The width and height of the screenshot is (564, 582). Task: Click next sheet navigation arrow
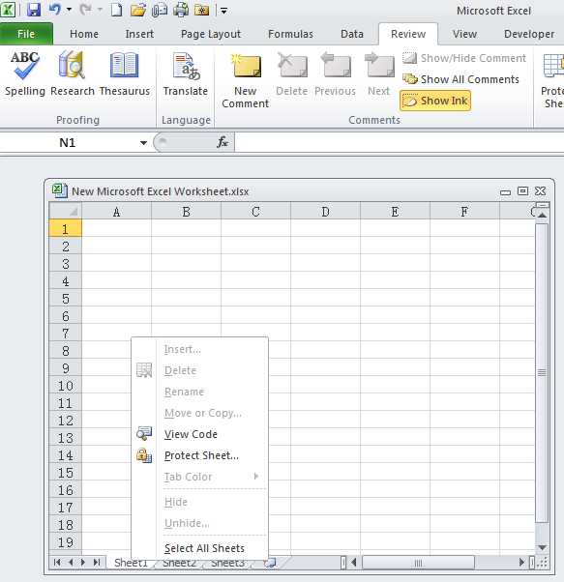click(x=83, y=563)
